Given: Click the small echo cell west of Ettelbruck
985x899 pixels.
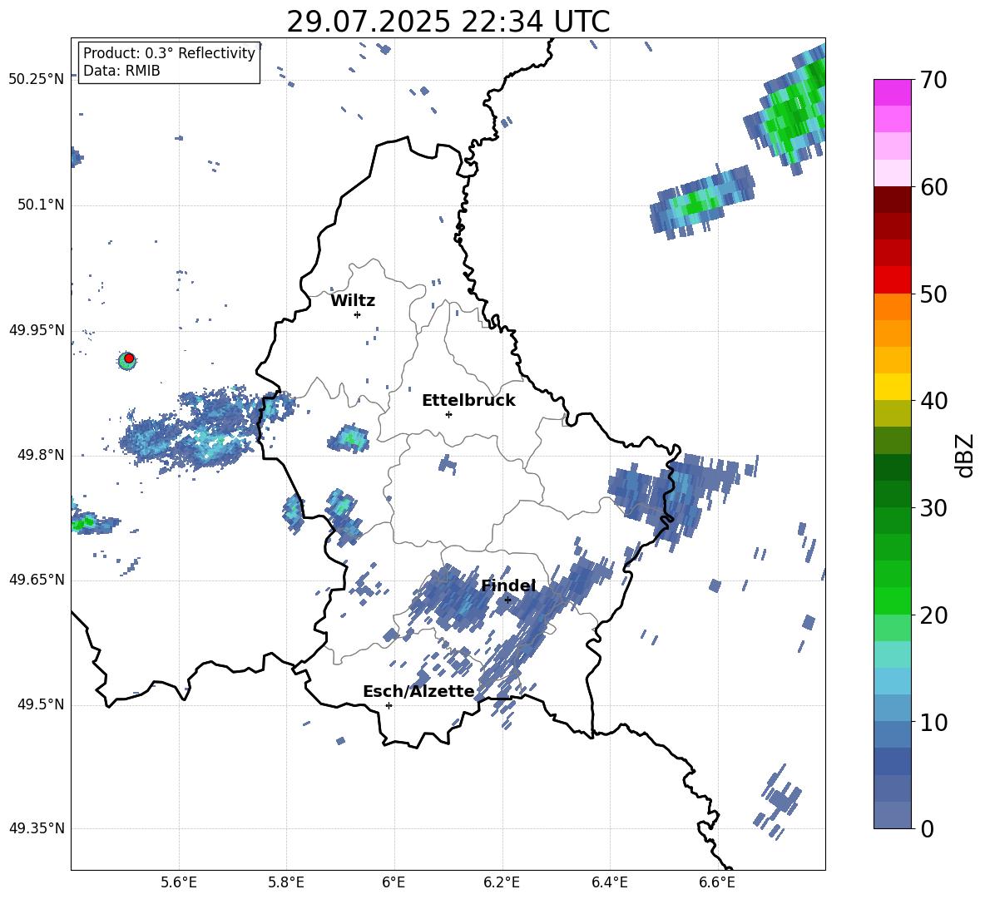Looking at the screenshot, I should tap(349, 437).
